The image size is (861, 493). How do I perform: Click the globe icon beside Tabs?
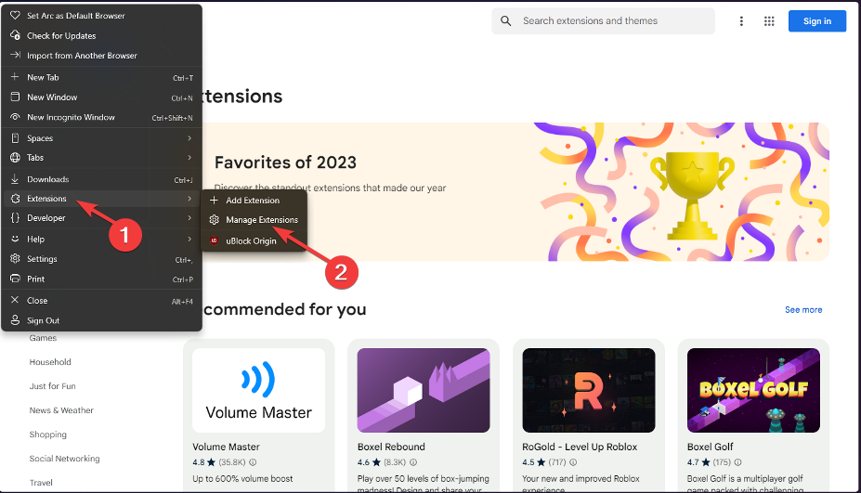pos(16,158)
